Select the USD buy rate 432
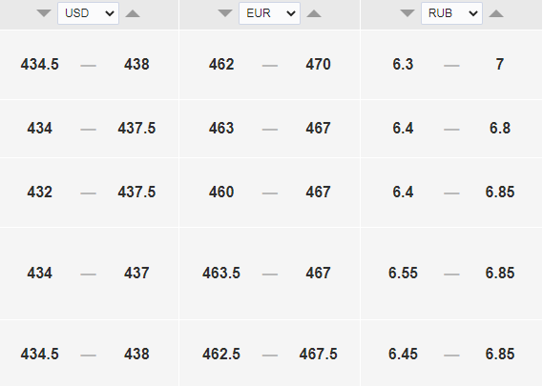The height and width of the screenshot is (386, 543). click(40, 192)
